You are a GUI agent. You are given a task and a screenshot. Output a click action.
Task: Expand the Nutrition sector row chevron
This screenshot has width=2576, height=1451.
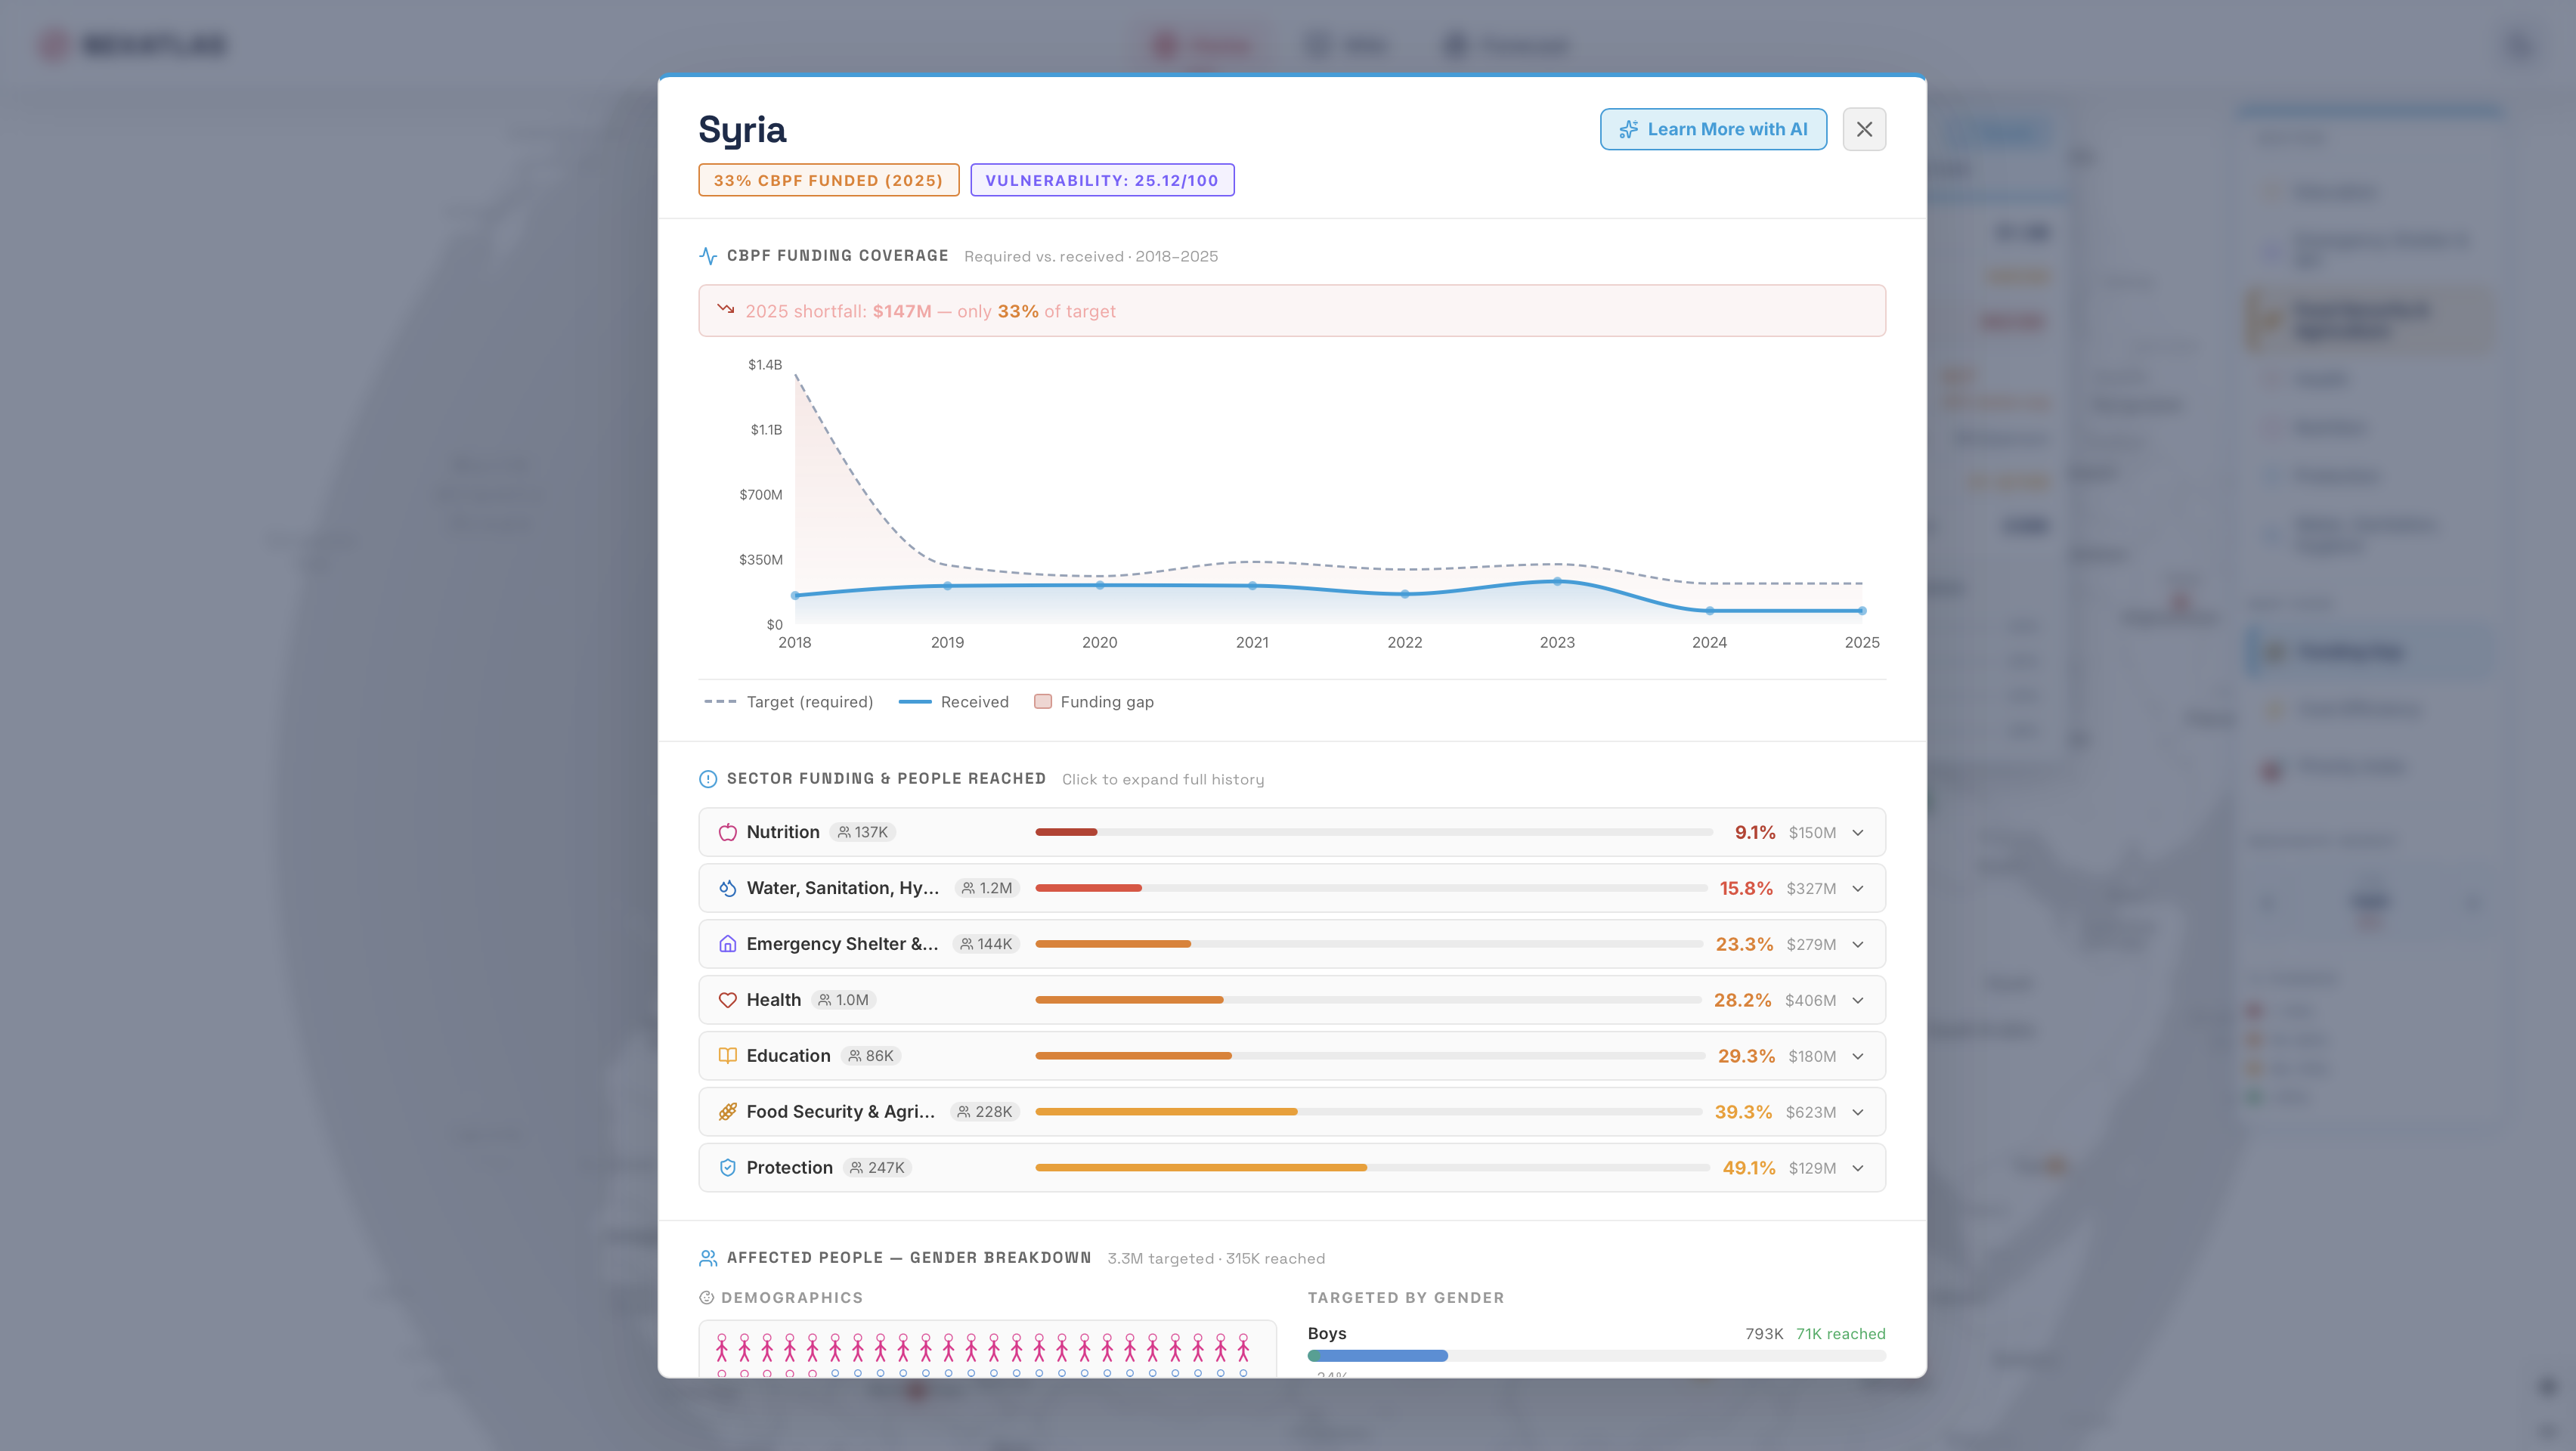point(1858,833)
